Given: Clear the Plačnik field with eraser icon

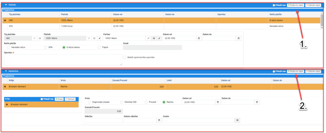Looking at the screenshot, I should (x=89, y=38).
